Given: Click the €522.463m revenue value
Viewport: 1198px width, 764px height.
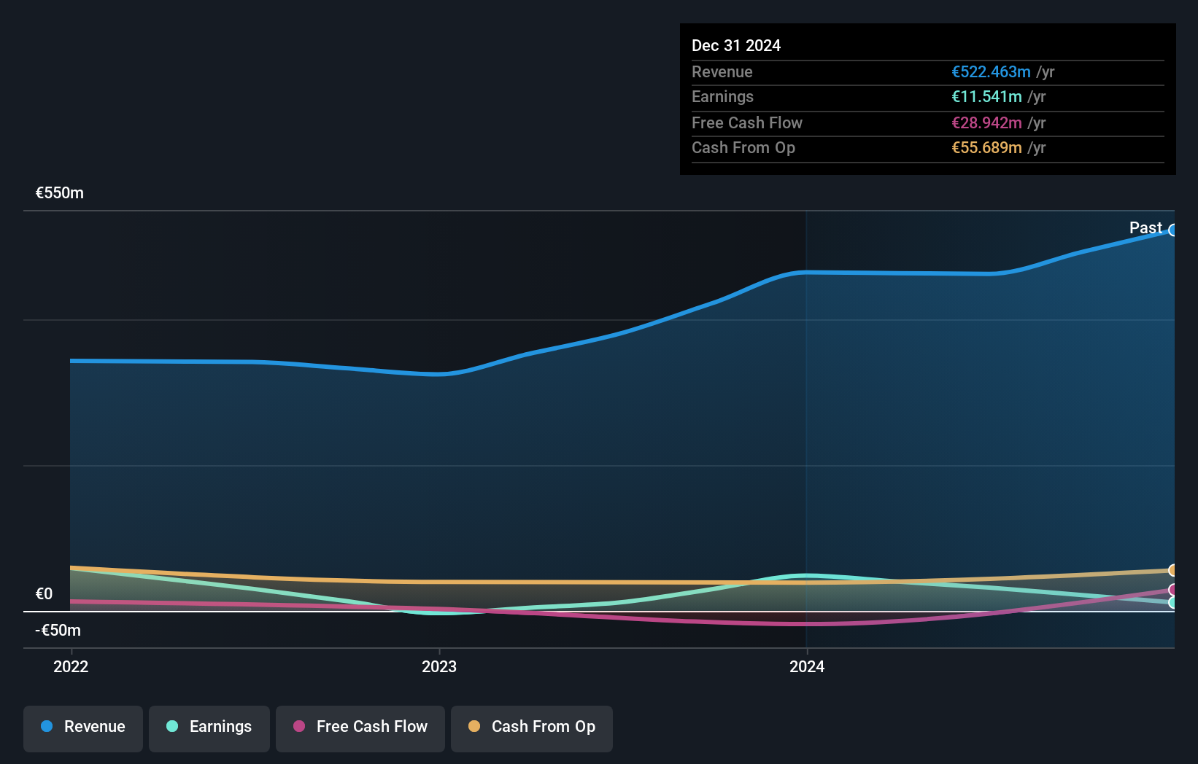Looking at the screenshot, I should pos(991,71).
